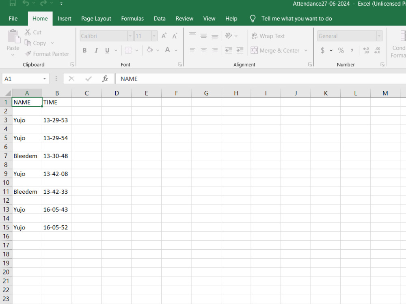
Task: Click the Fill Color bucket icon
Action: pyautogui.click(x=150, y=49)
